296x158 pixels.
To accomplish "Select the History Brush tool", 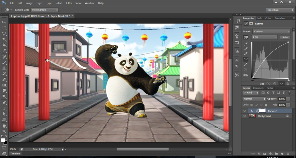I will 4,74.
